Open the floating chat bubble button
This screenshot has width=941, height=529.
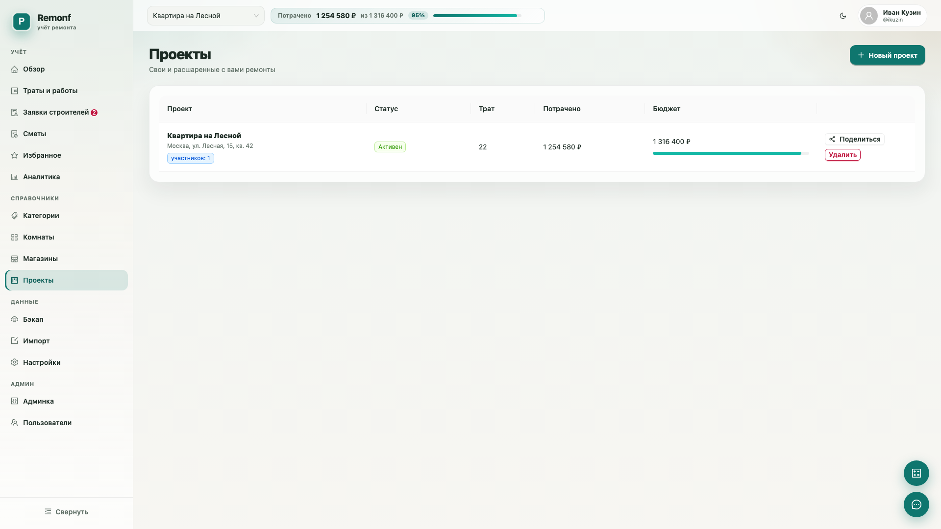click(916, 505)
